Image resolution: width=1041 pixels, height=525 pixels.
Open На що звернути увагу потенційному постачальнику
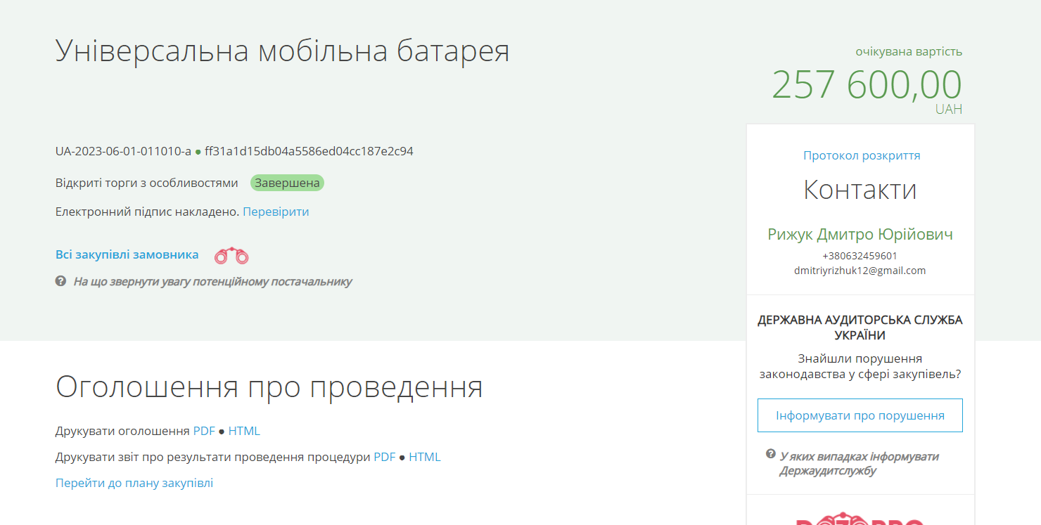point(212,282)
